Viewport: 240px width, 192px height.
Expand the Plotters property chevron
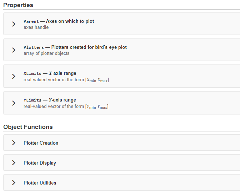coord(14,50)
